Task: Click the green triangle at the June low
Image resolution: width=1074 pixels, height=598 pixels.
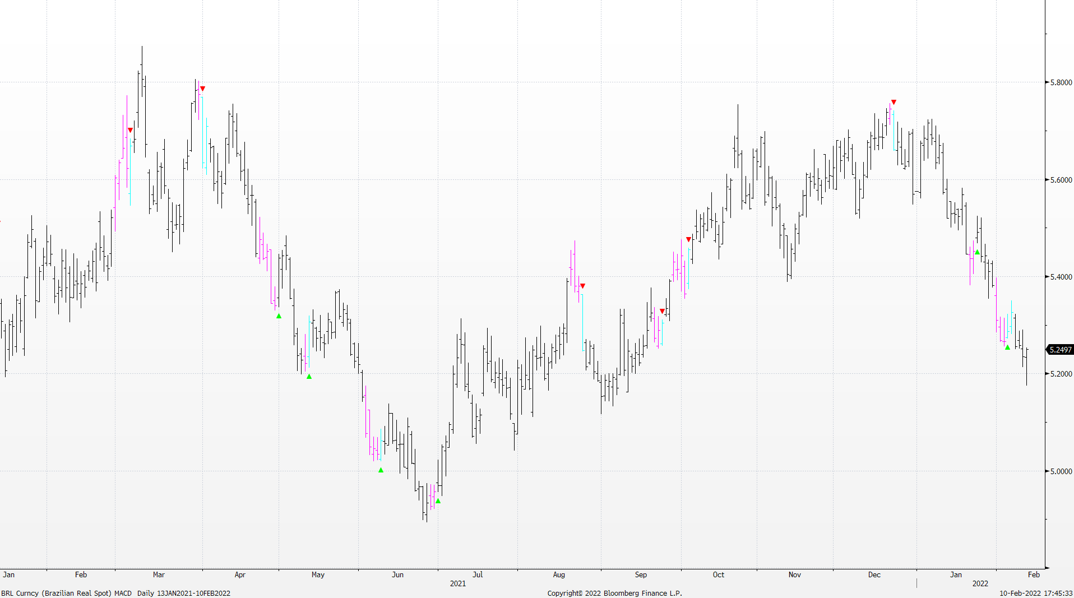Action: (x=438, y=501)
